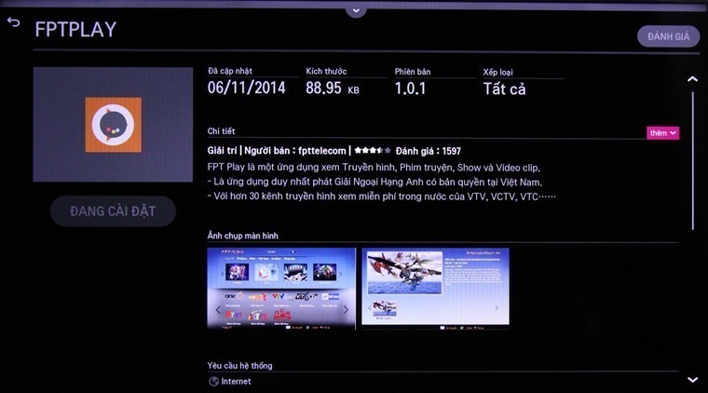The width and height of the screenshot is (708, 393).
Task: Click the 'Xếp loại' Tất cả value
Action: [504, 89]
